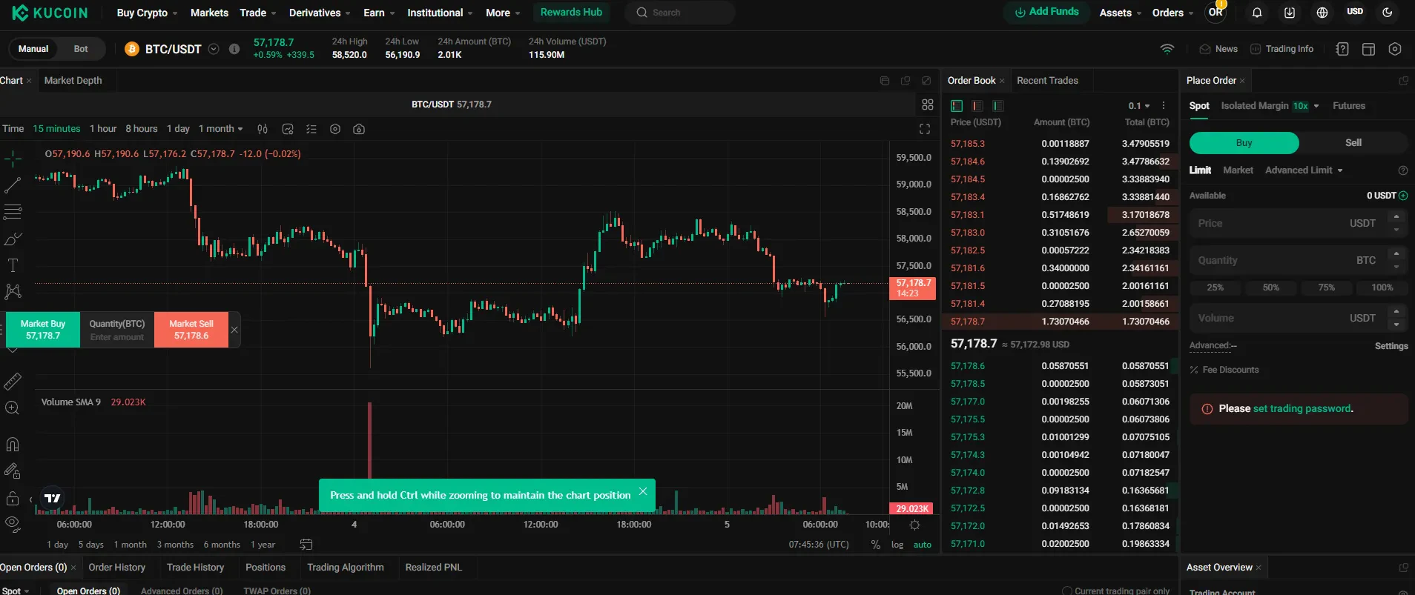Toggle magnet mode for drawings
Screen dimensions: 1415x595
pyautogui.click(x=13, y=445)
